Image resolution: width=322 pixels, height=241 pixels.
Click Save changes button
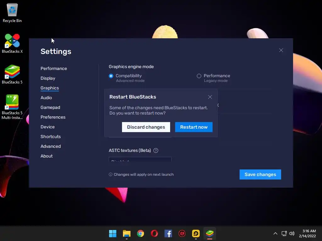point(260,174)
